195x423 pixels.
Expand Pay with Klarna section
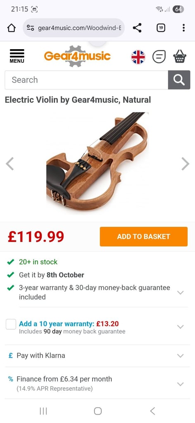[x=97, y=356]
